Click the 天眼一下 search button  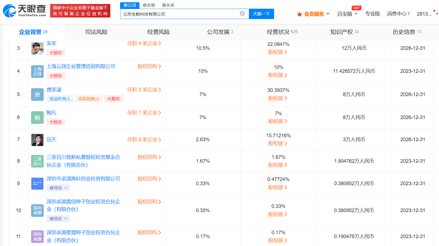pos(261,14)
